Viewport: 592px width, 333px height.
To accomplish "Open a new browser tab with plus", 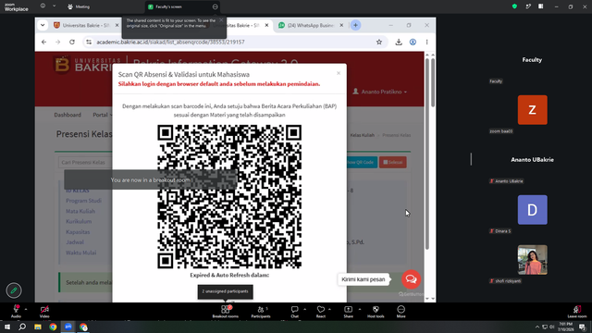I will [355, 25].
